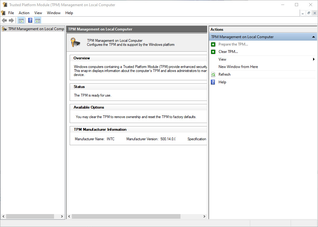Click the Forward arrow toolbar icon
This screenshot has height=227, width=318.
click(11, 20)
